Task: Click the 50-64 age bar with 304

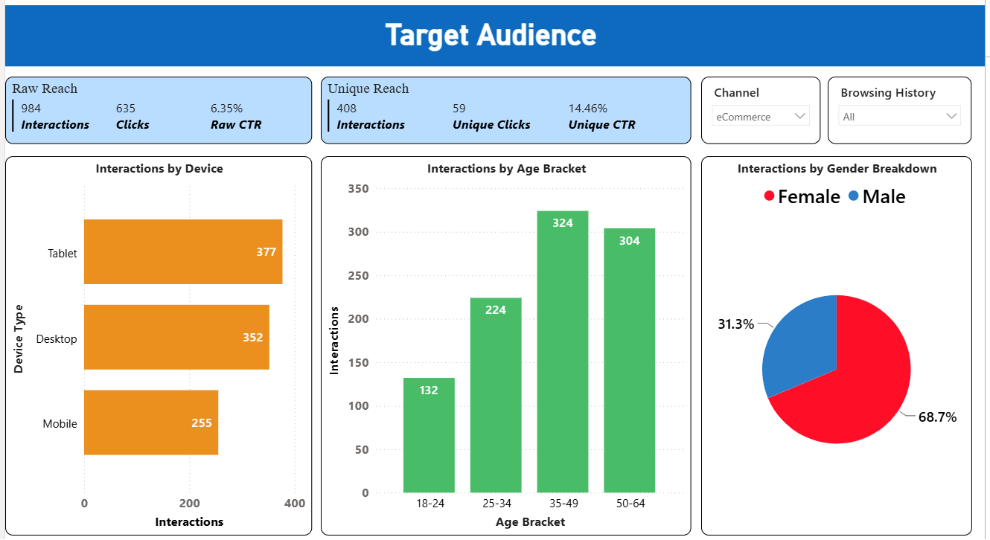Action: click(x=630, y=360)
